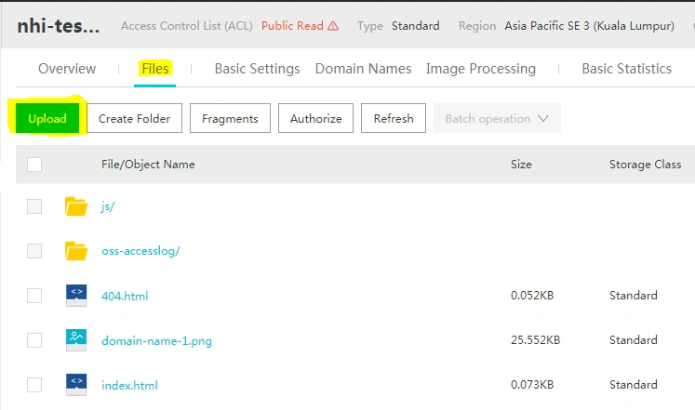
Task: Click Standard storage class of domain-name-1.png
Action: (633, 340)
